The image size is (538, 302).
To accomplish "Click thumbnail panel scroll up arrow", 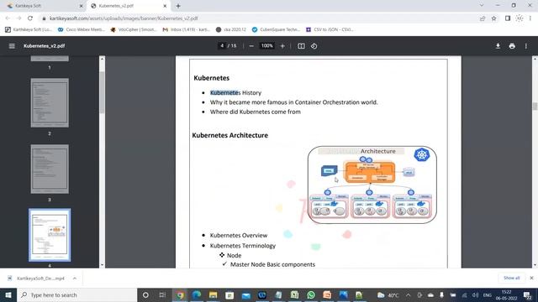I will click(x=102, y=59).
